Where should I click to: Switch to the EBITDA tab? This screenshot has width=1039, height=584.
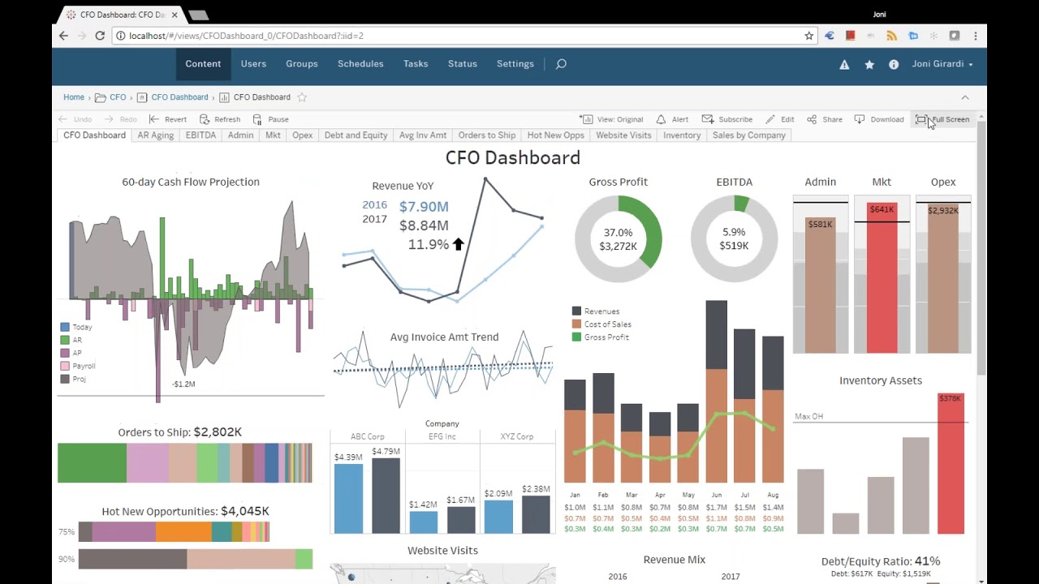[200, 135]
